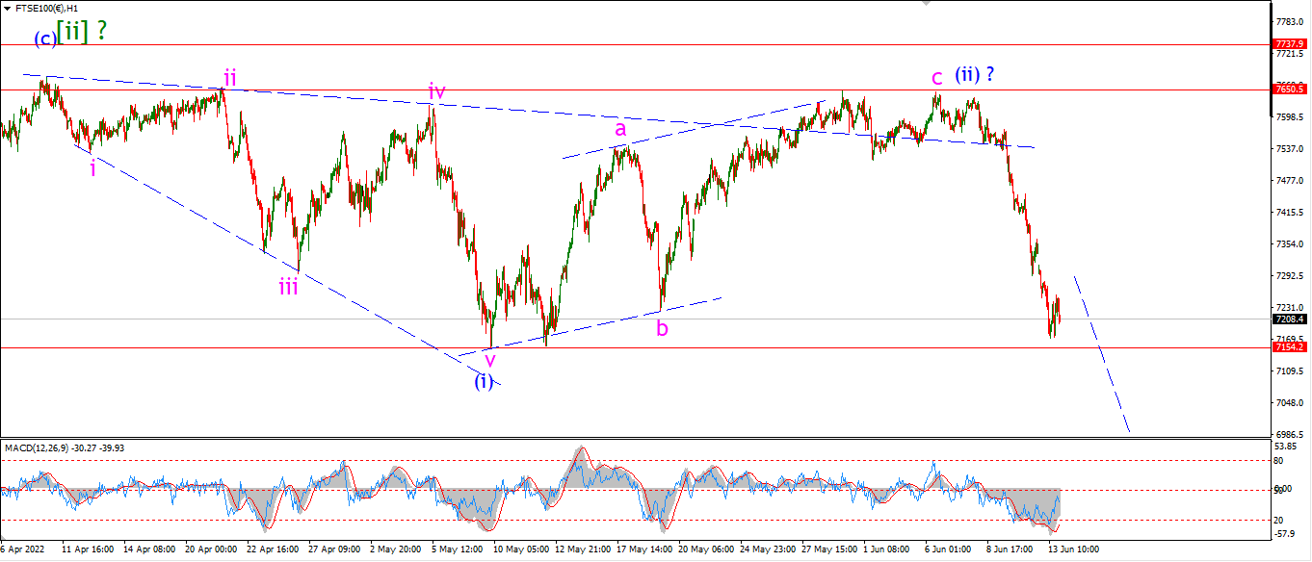Viewport: 1312px width, 562px height.
Task: Select the blue (ii) ? wave label
Action: 975,73
